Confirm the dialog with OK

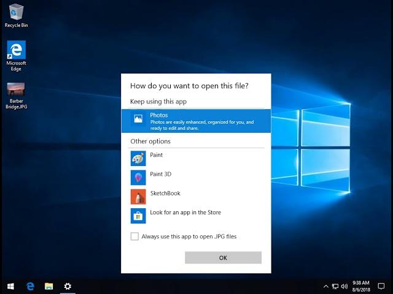[x=223, y=258]
